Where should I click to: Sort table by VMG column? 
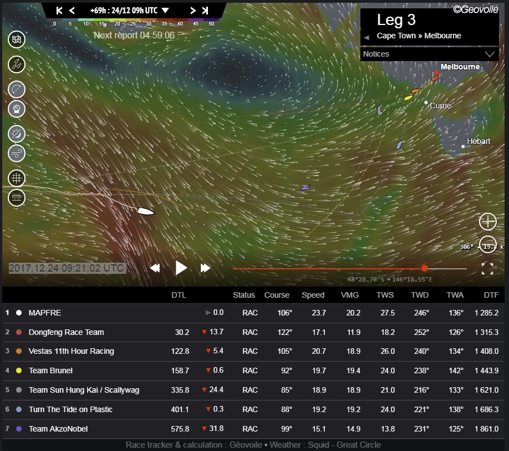point(350,295)
